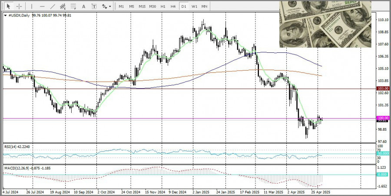Viewport: 391px width, 196px height.
Task: Choose the Trendline drawing tool
Action: click(53, 6)
